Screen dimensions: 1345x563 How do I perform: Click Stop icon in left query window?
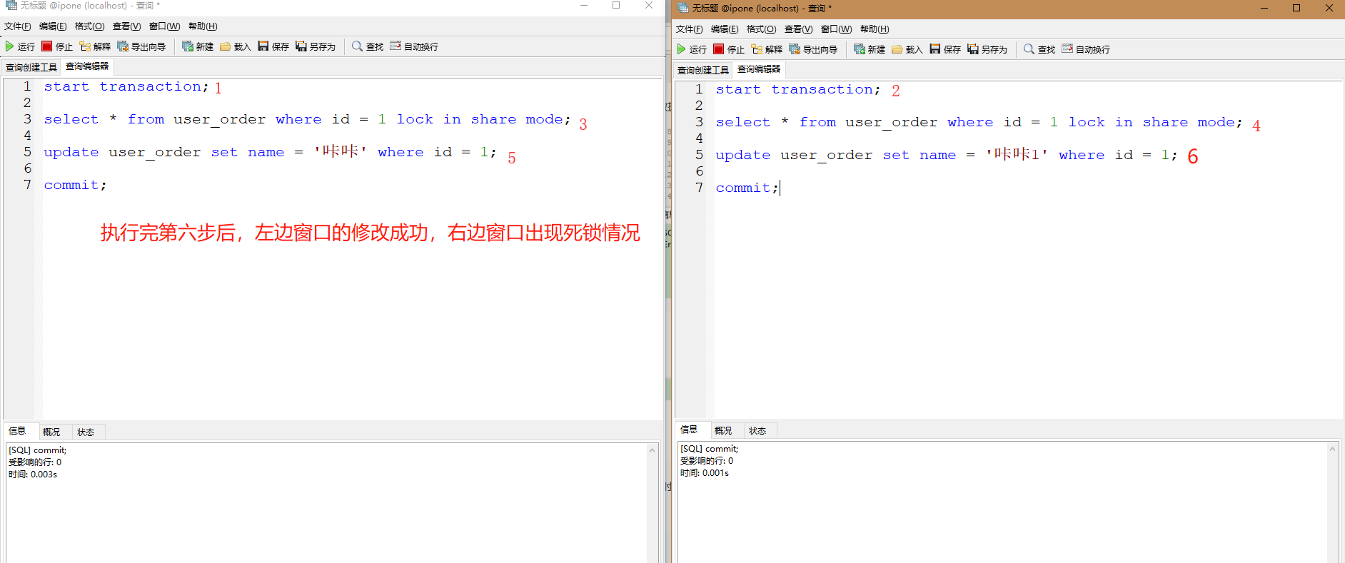[47, 46]
